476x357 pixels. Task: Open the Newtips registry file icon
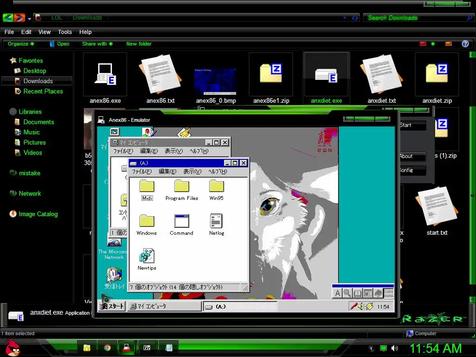coord(147,259)
